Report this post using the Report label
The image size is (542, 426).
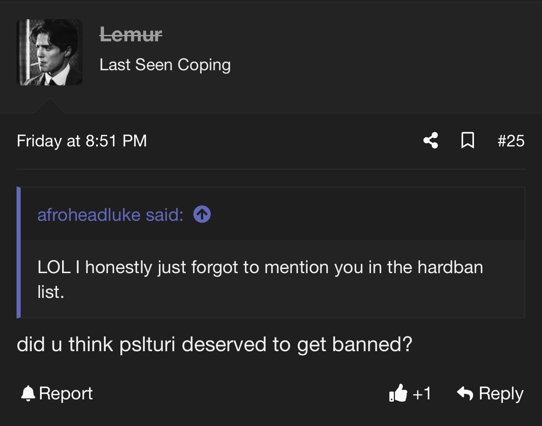click(66, 393)
